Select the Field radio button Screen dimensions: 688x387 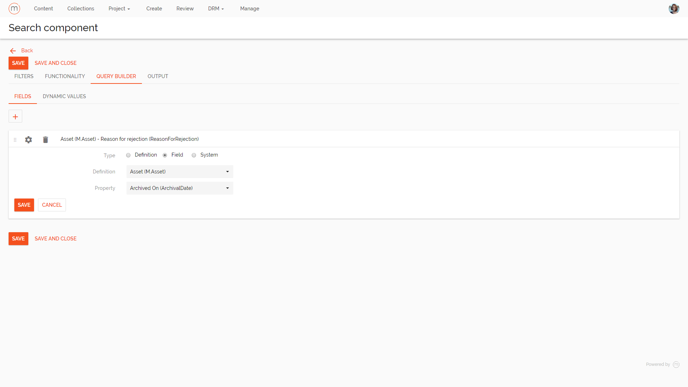pos(165,155)
